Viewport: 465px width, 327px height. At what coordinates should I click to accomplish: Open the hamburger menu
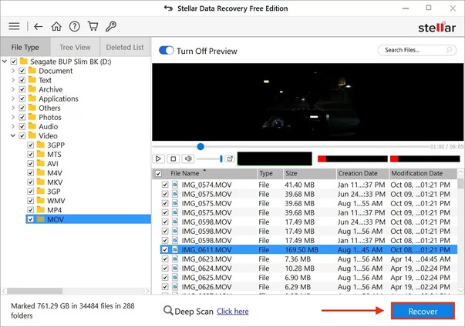[x=13, y=26]
